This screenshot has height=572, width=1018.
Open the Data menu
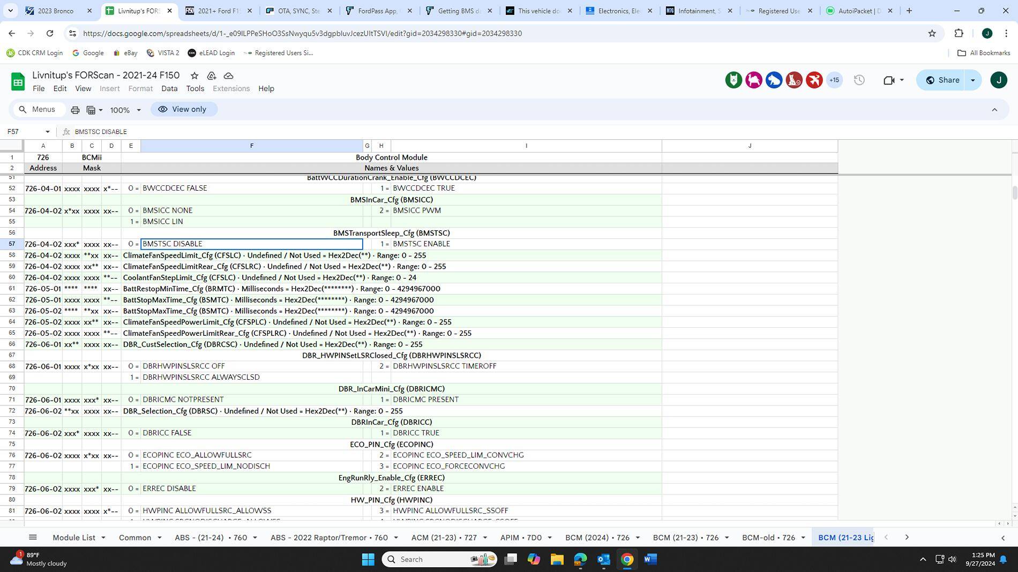[169, 89]
